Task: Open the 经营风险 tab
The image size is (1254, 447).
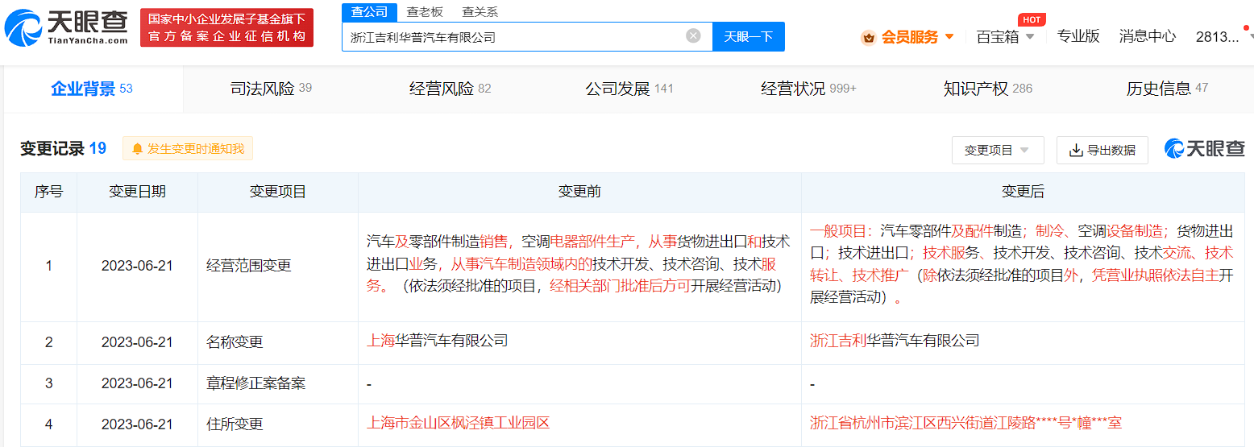Action: tap(450, 89)
